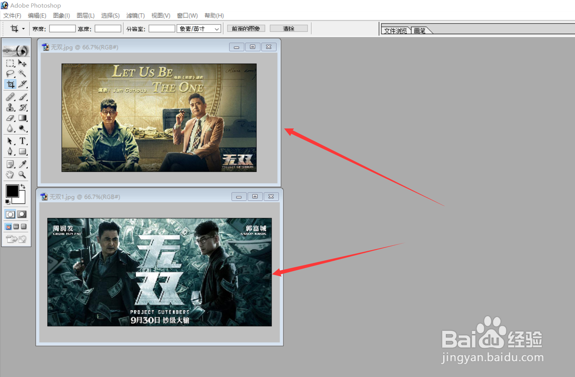Minimize the 无双1.jpg document window

coord(239,197)
